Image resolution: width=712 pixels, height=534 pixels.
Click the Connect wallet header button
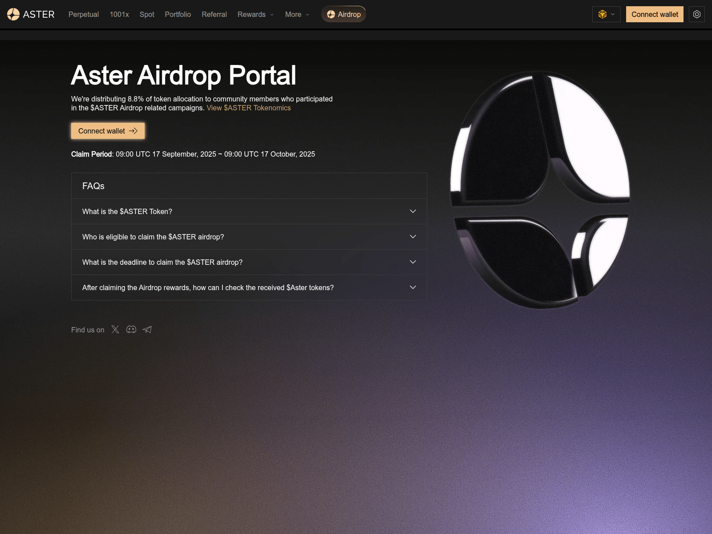(x=654, y=14)
